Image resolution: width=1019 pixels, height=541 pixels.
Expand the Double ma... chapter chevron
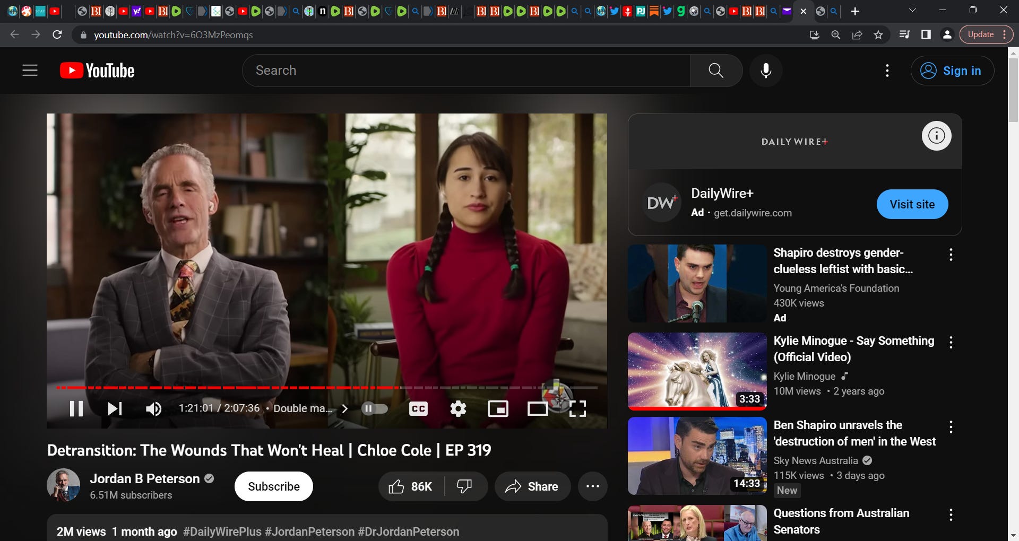click(x=344, y=408)
